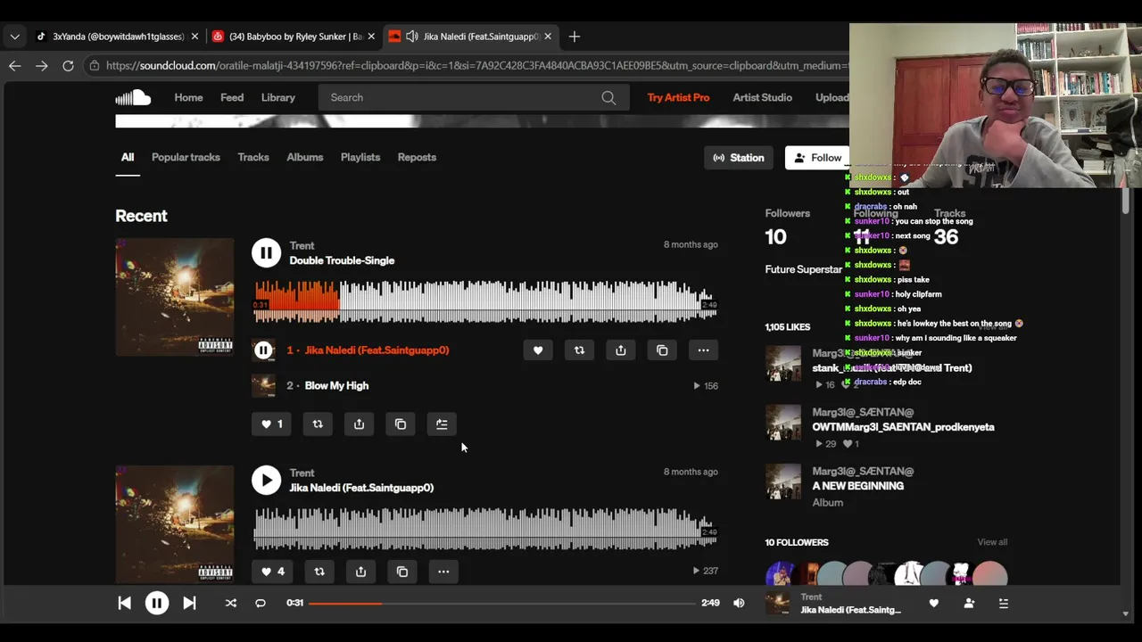The image size is (1142, 642).
Task: Open the Playlists tab
Action: pos(360,157)
